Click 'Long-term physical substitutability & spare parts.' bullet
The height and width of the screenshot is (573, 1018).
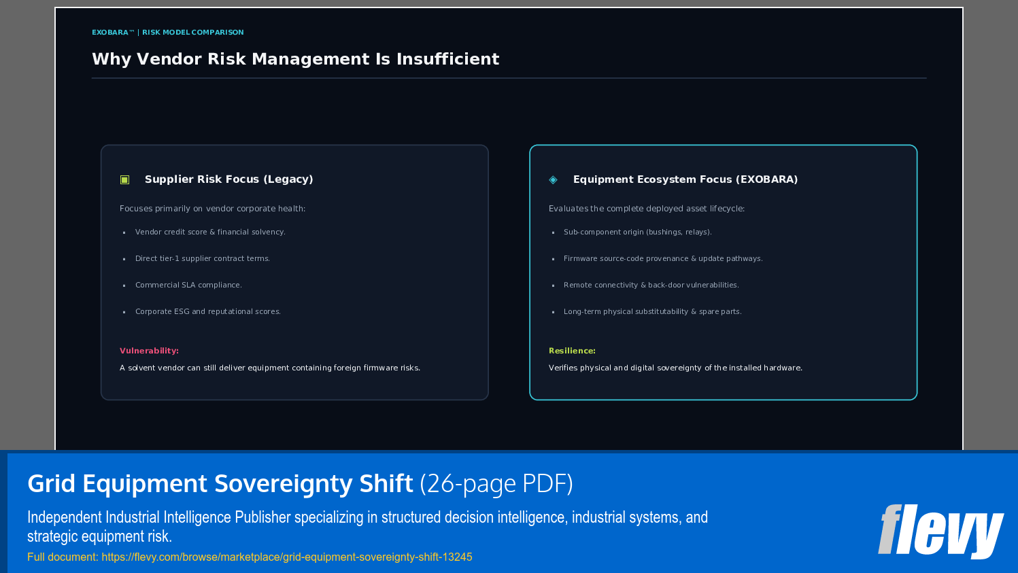click(x=653, y=311)
